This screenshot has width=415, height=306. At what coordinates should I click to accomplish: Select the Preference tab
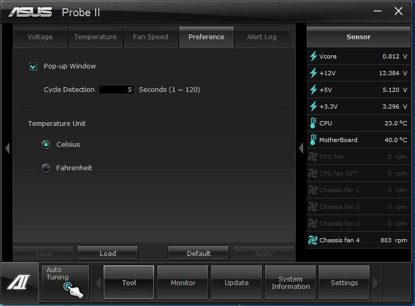[x=206, y=37]
